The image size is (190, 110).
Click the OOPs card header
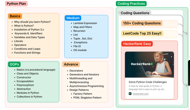(14, 64)
